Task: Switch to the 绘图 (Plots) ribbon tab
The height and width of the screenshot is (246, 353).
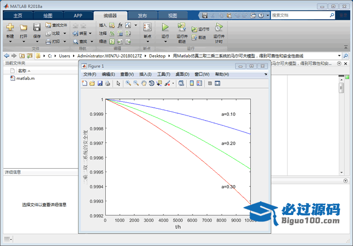Action: coord(47,16)
